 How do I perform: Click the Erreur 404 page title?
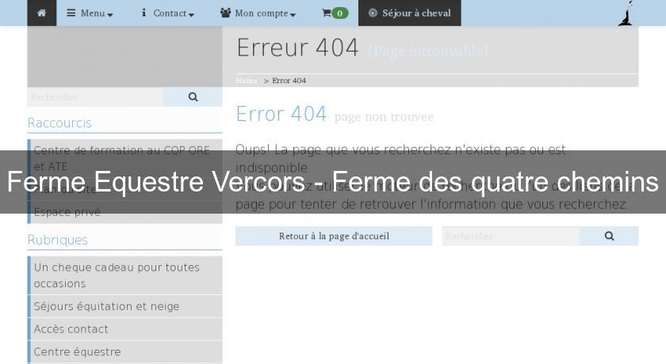click(x=297, y=47)
